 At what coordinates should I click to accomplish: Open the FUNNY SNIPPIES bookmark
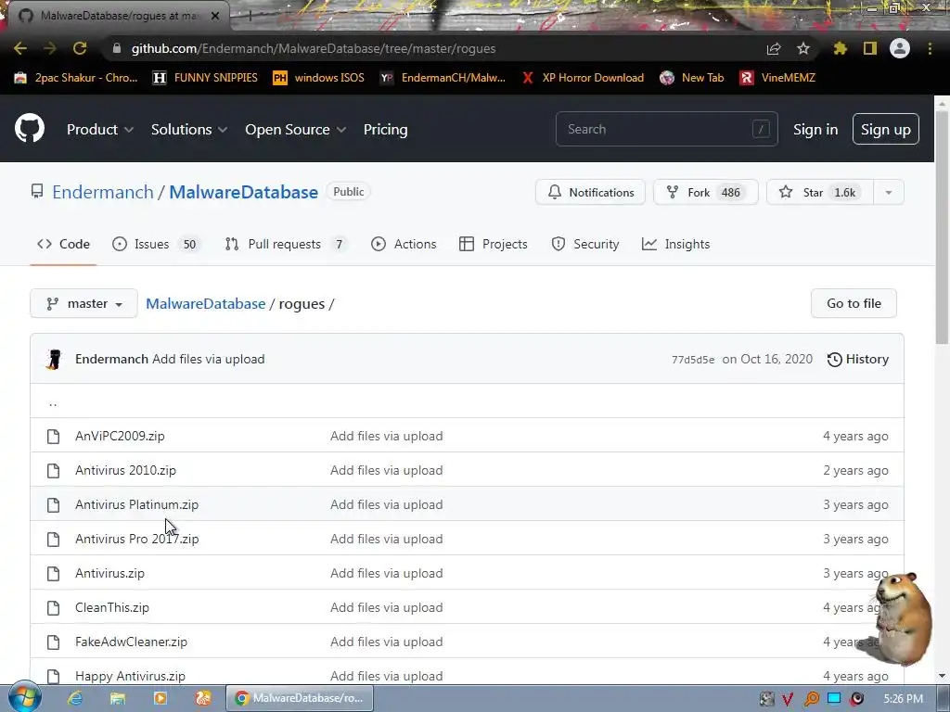(205, 78)
